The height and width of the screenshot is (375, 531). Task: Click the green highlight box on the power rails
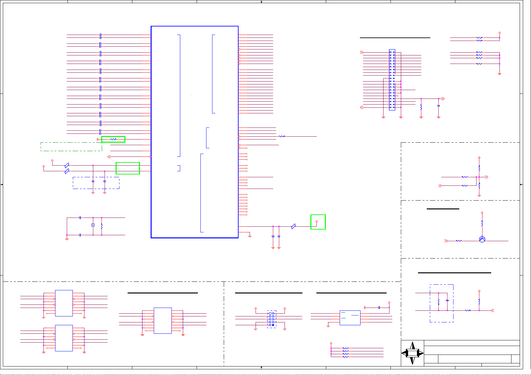(x=128, y=168)
